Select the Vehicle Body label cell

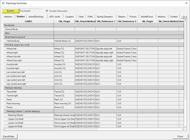[x=29, y=41]
